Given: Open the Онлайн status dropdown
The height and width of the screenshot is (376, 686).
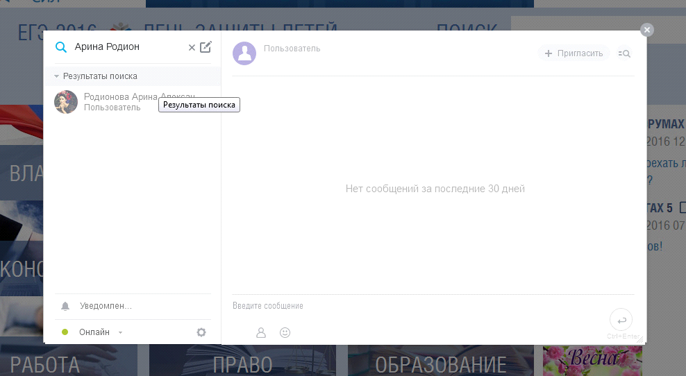Looking at the screenshot, I should coord(120,332).
